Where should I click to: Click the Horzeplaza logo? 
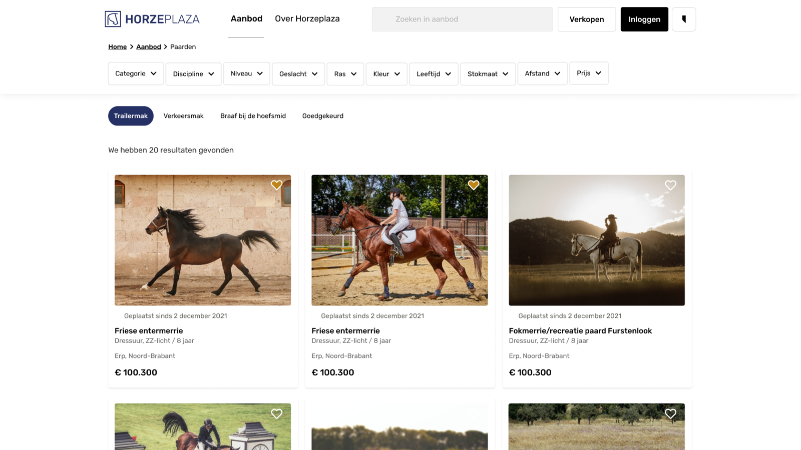[152, 19]
